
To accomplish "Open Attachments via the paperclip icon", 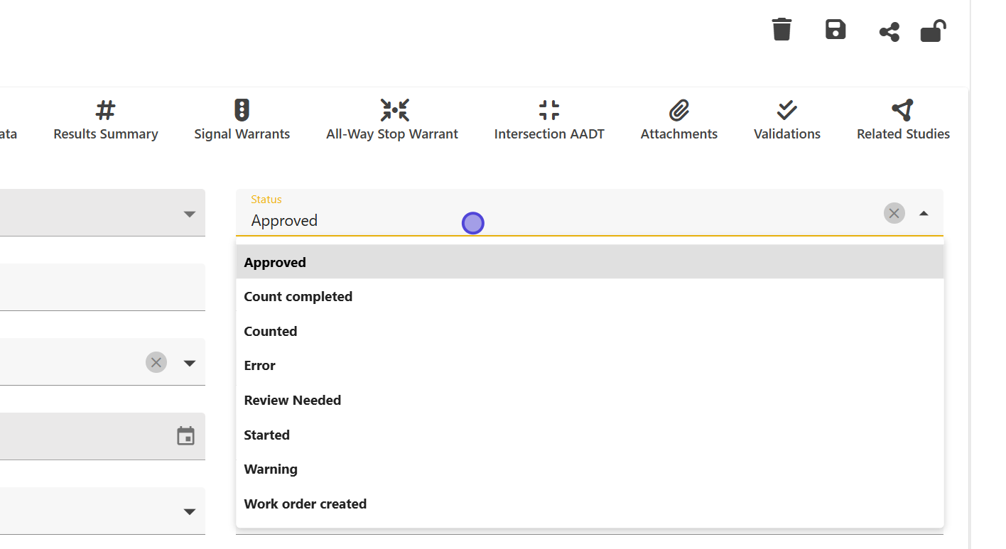I will pyautogui.click(x=678, y=110).
